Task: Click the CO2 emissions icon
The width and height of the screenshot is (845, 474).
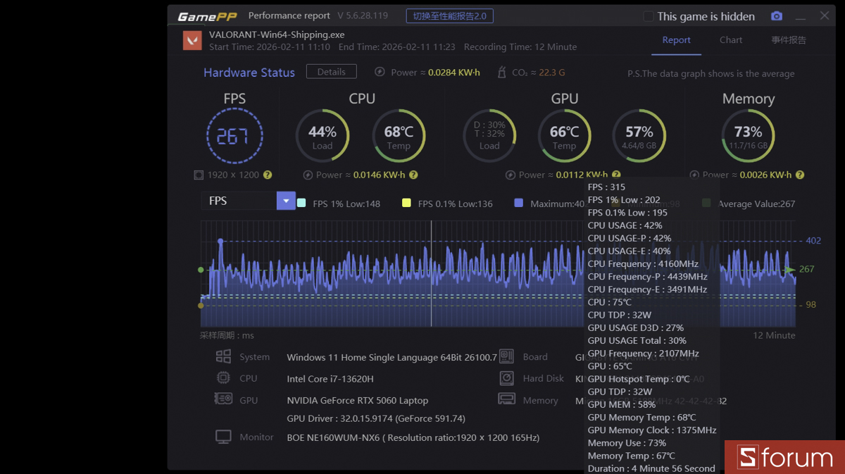Action: [x=501, y=72]
